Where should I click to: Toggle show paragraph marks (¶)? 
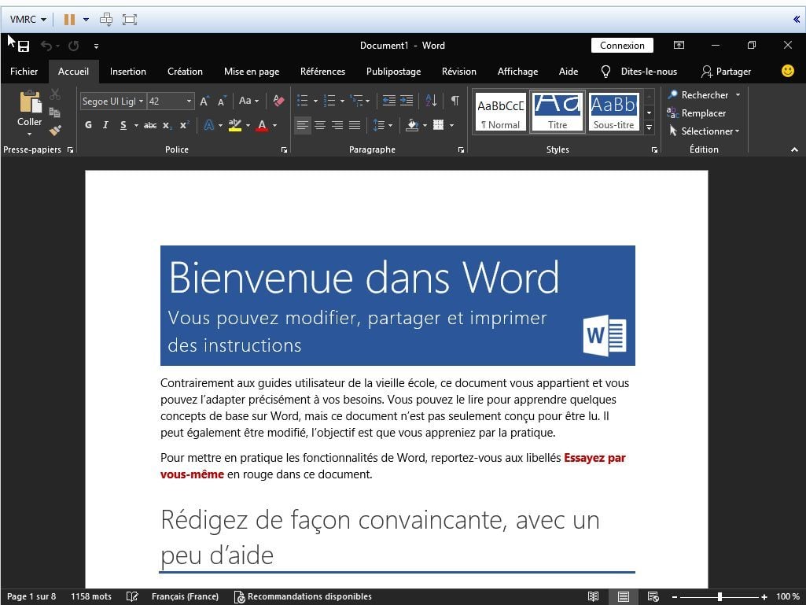[455, 101]
